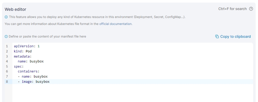Click the 'name: busybox' line under metadata
Image resolution: width=258 pixels, height=102 pixels.
(x=31, y=61)
